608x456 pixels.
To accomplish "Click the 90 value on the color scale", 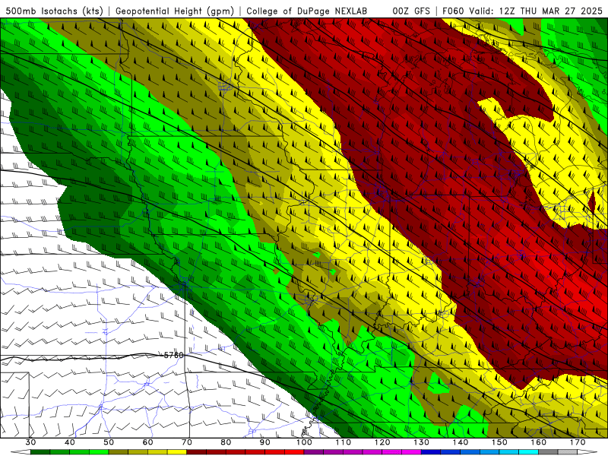I will point(265,442).
